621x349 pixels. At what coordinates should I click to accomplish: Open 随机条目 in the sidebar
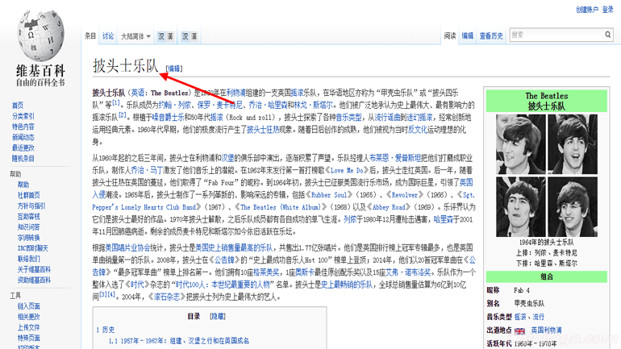[23, 158]
